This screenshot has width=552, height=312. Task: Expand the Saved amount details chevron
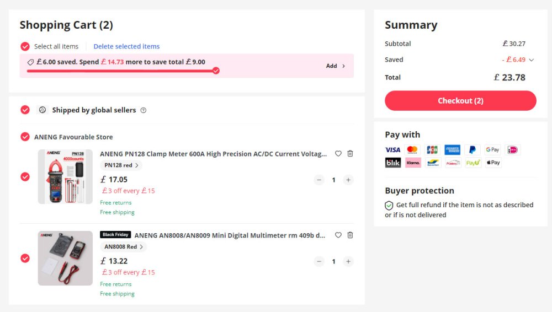click(532, 60)
